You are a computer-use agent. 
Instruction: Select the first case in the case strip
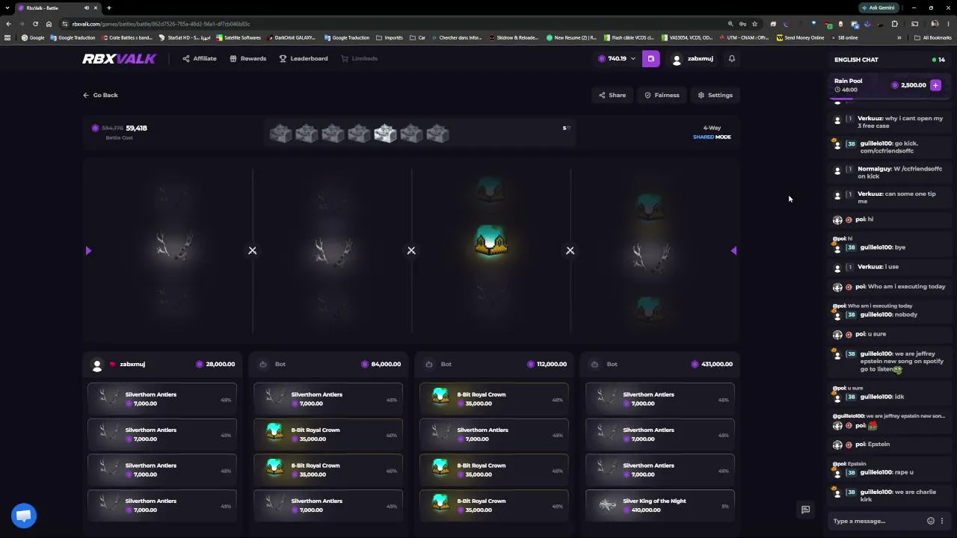click(280, 134)
